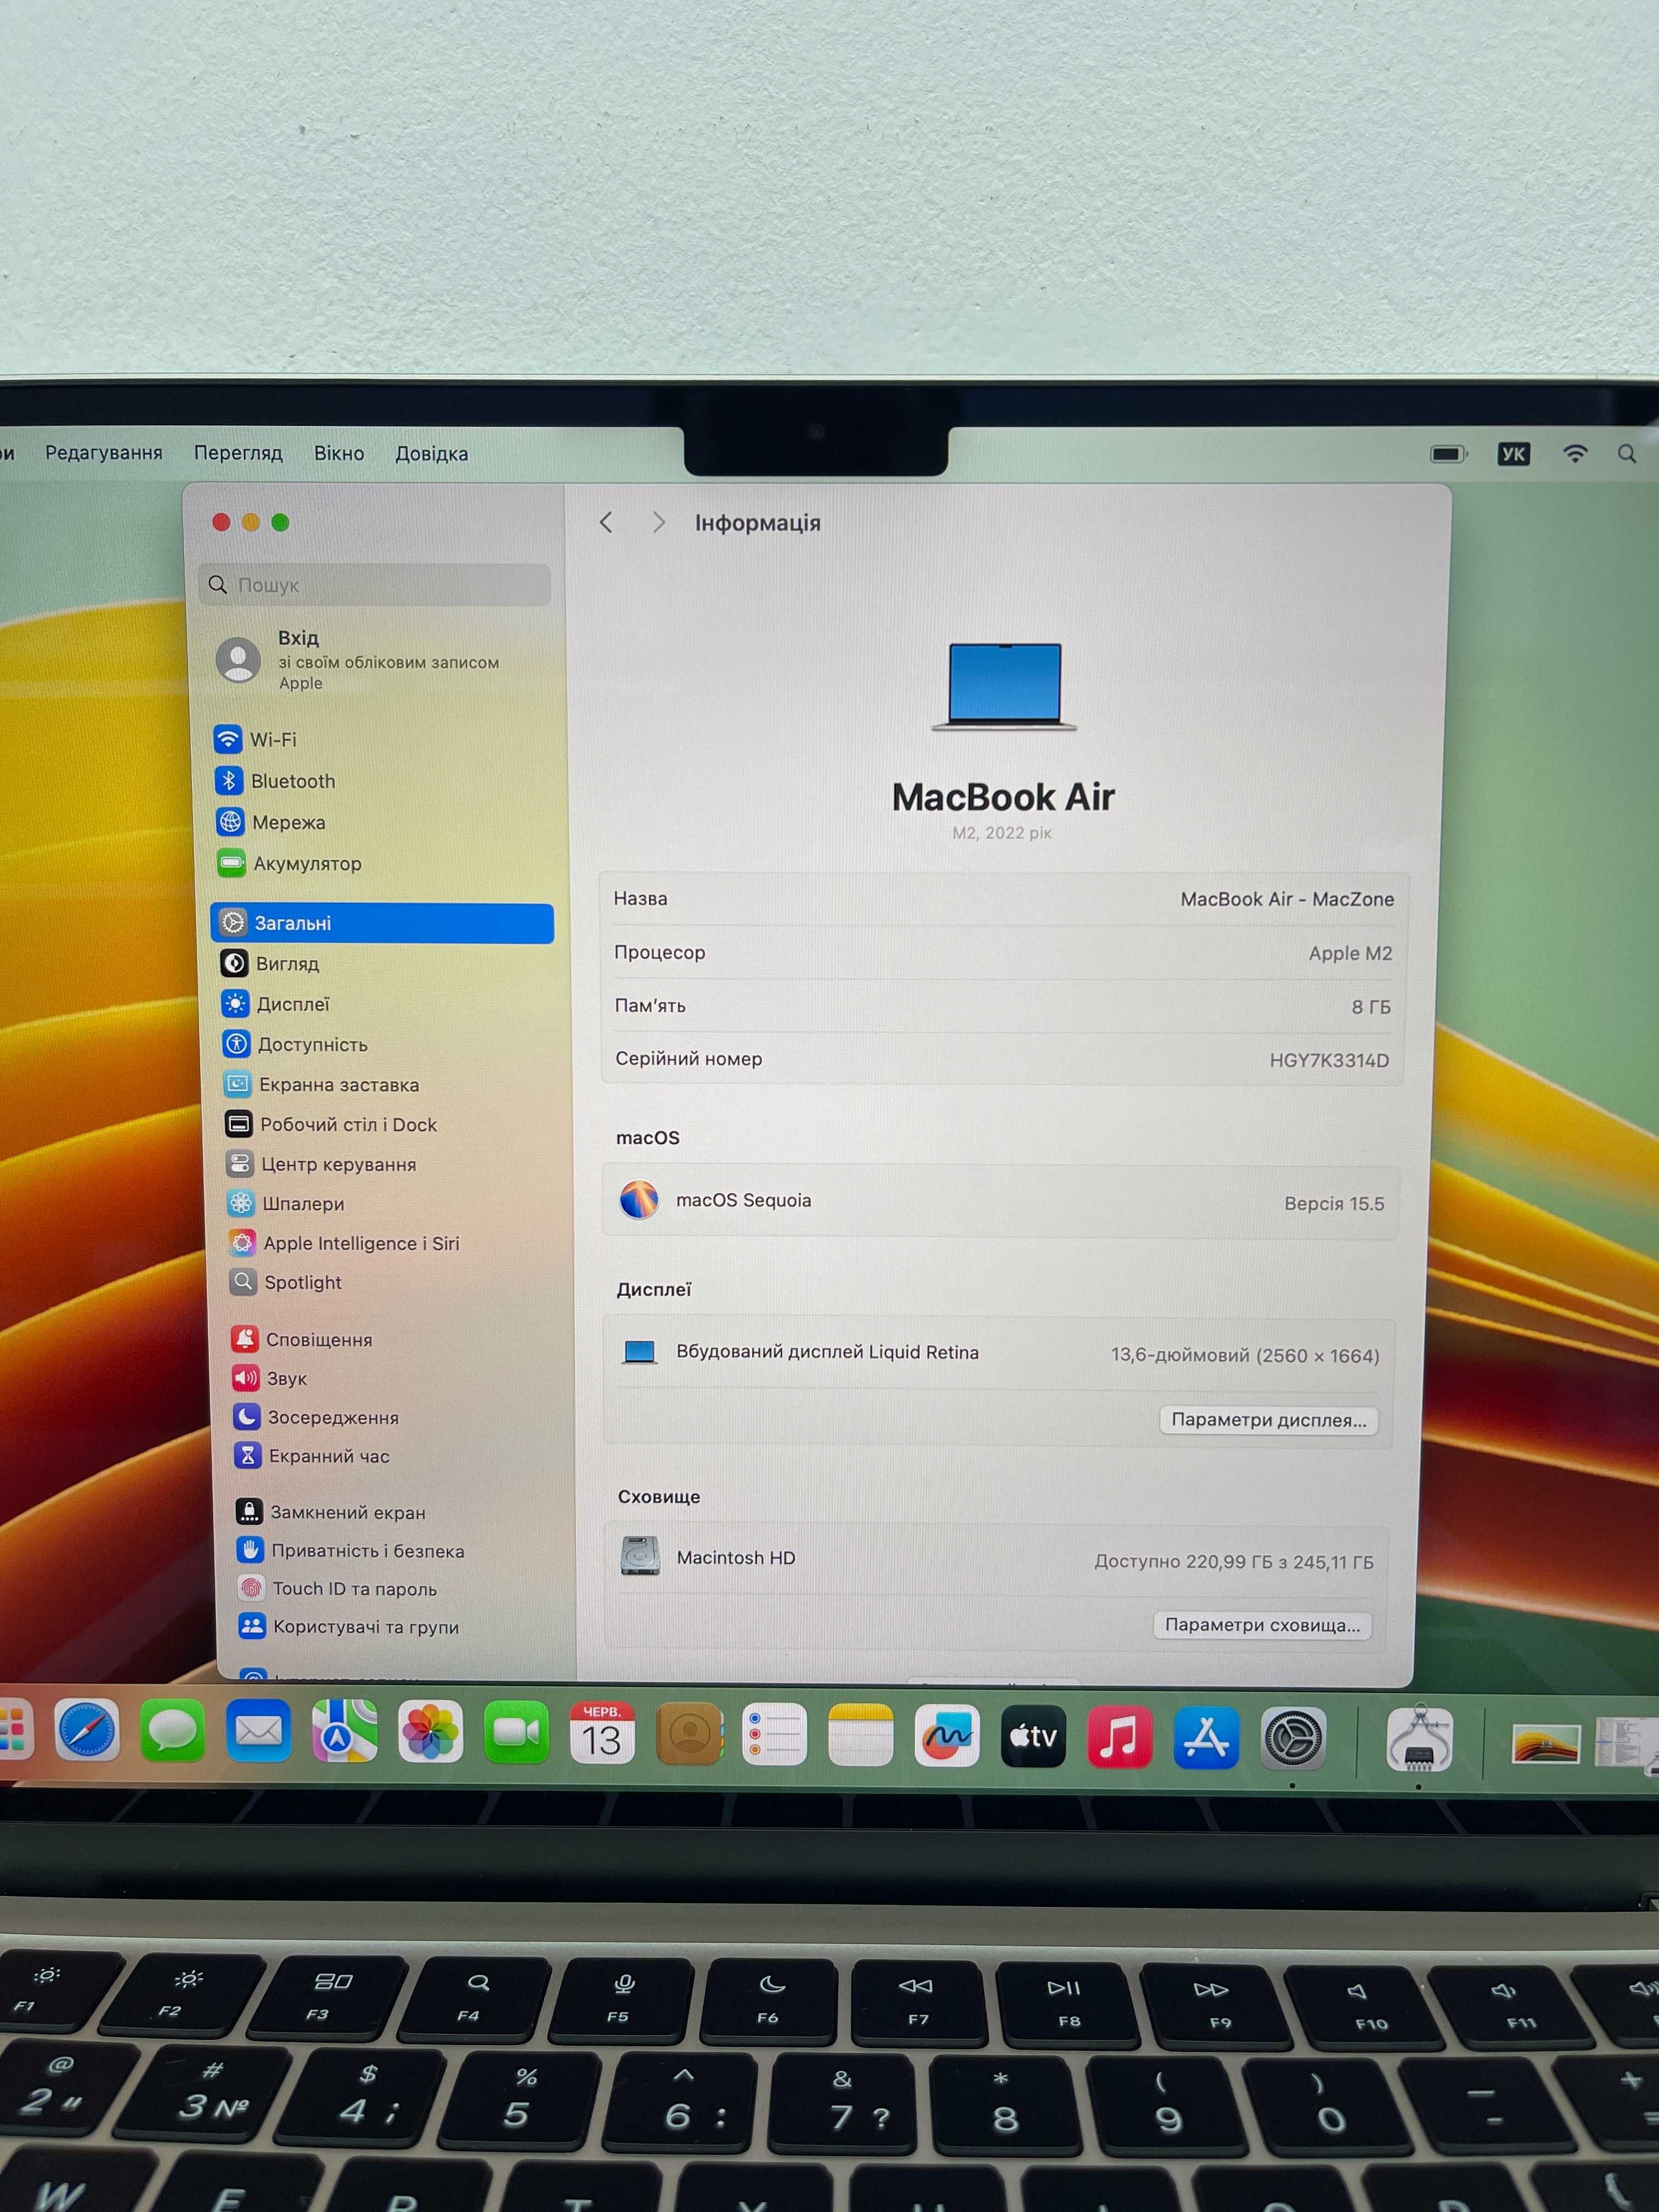Click Вбудований дисплей Liquid Retina row
This screenshot has height=2212, width=1659.
(1000, 1353)
